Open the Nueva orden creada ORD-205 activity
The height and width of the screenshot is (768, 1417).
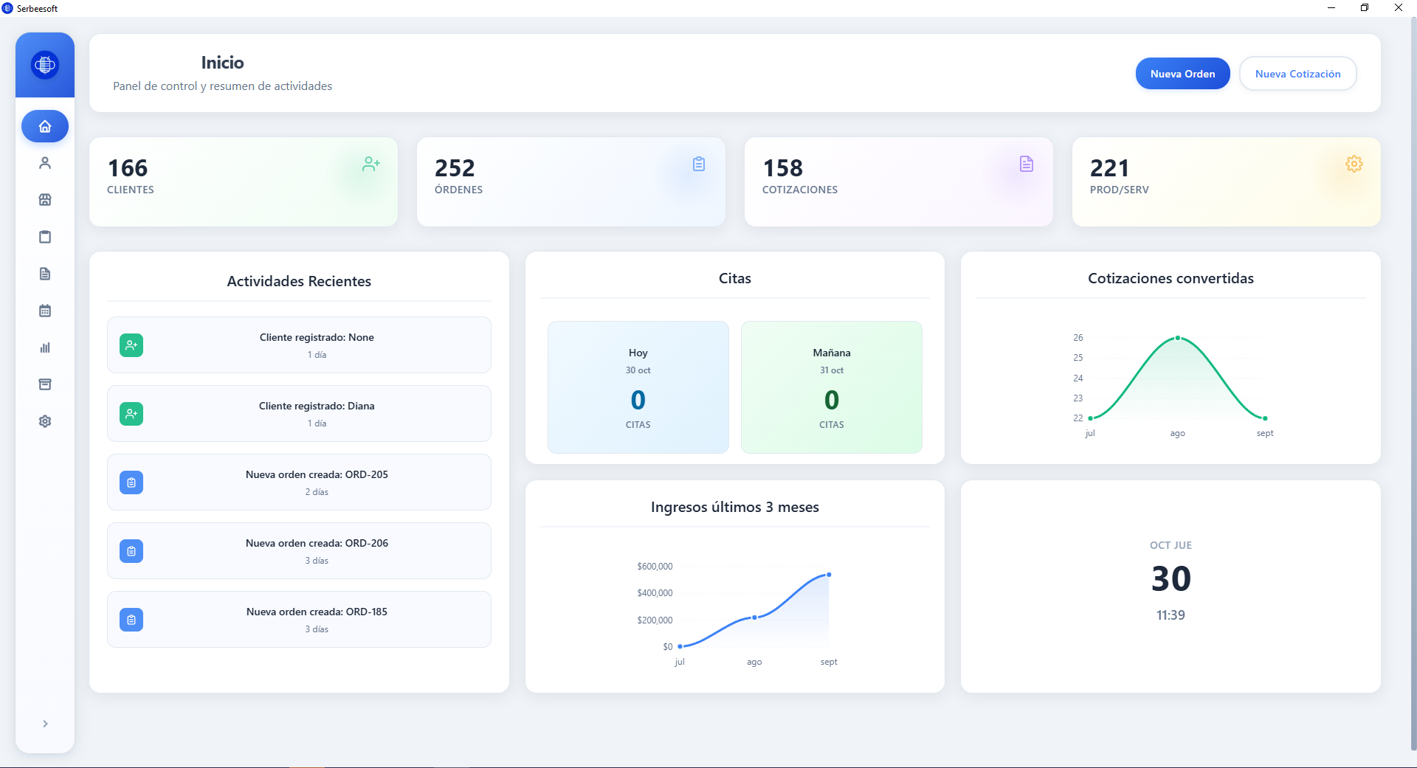pyautogui.click(x=299, y=482)
